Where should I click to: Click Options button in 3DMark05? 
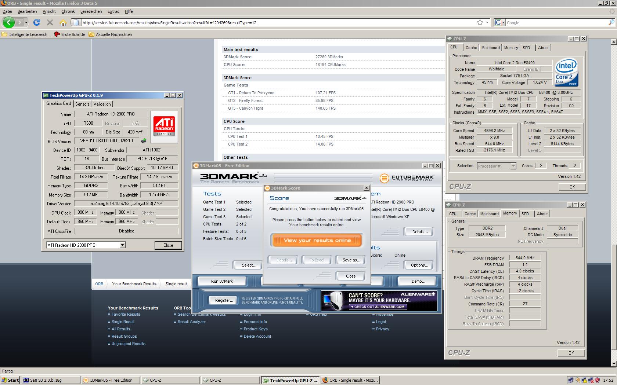click(419, 265)
